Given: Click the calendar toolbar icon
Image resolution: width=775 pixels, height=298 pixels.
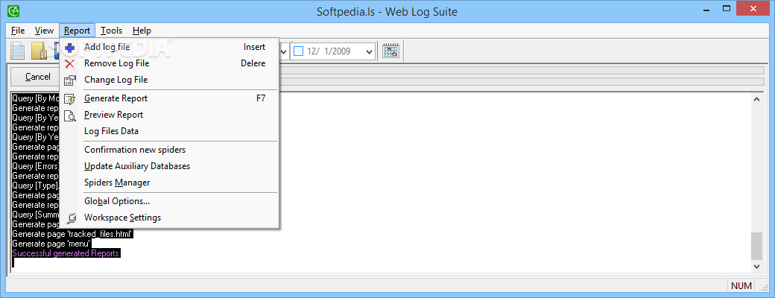Looking at the screenshot, I should [391, 51].
